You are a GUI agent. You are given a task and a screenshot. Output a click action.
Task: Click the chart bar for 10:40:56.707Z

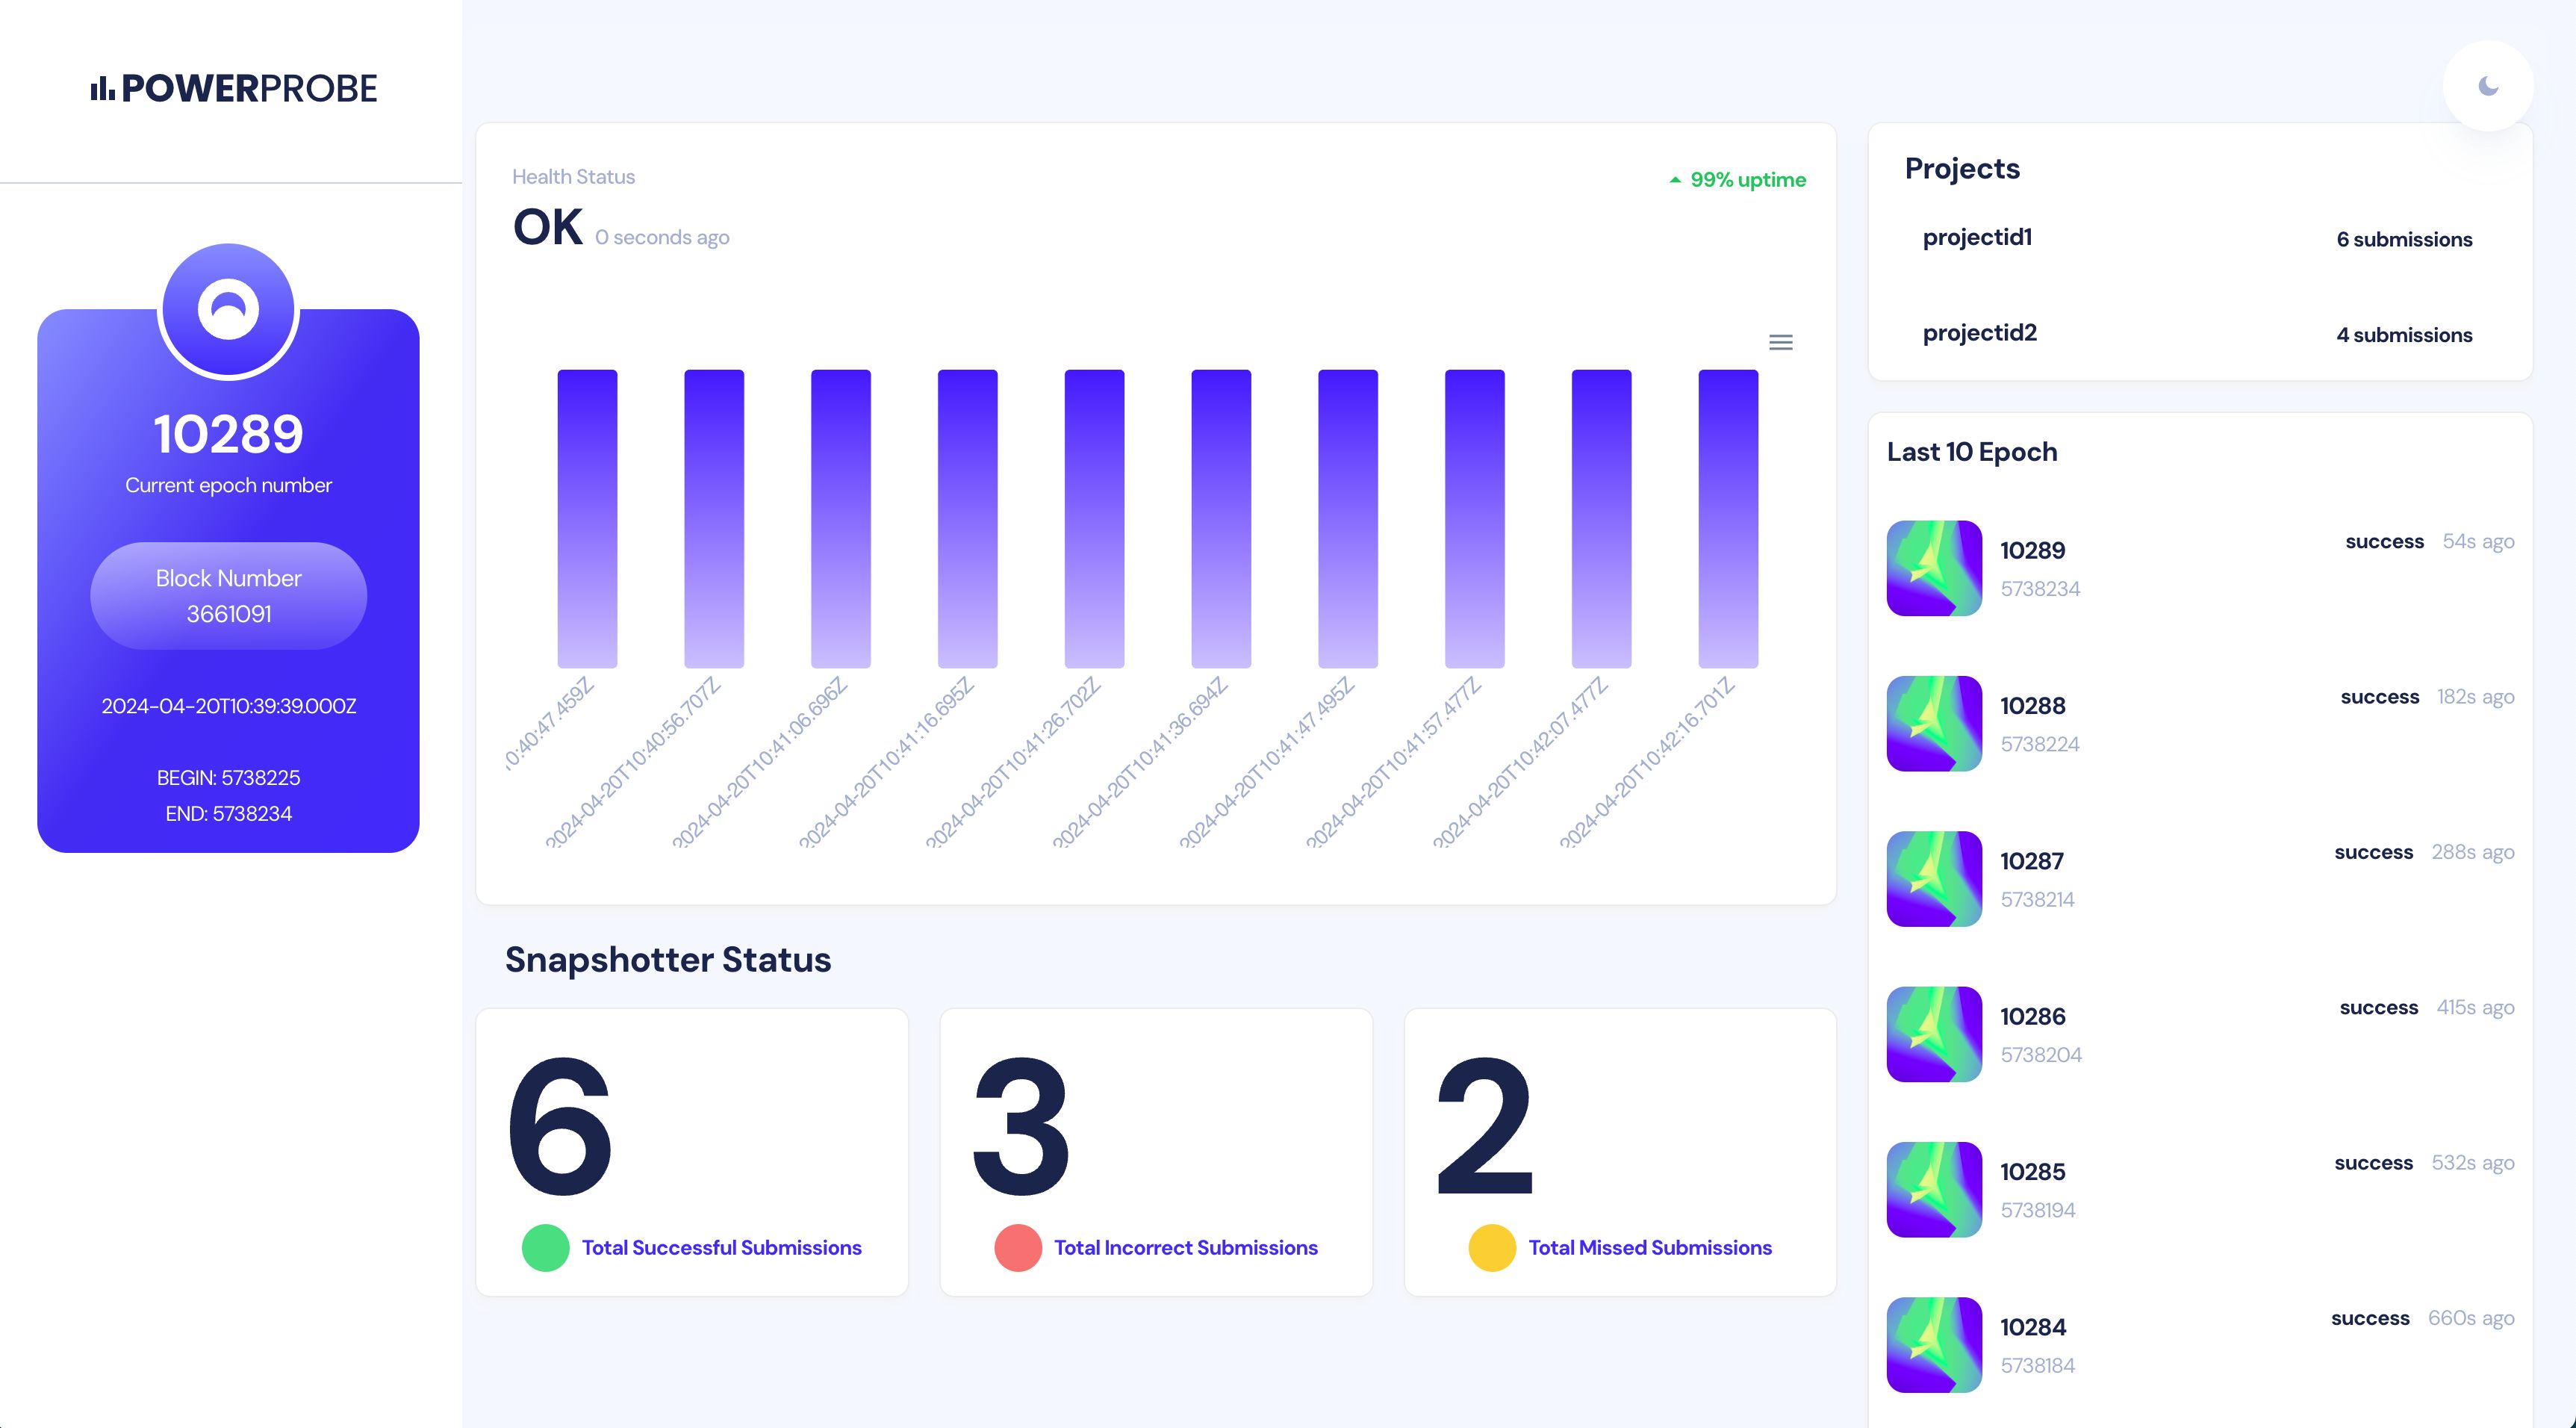tap(714, 519)
